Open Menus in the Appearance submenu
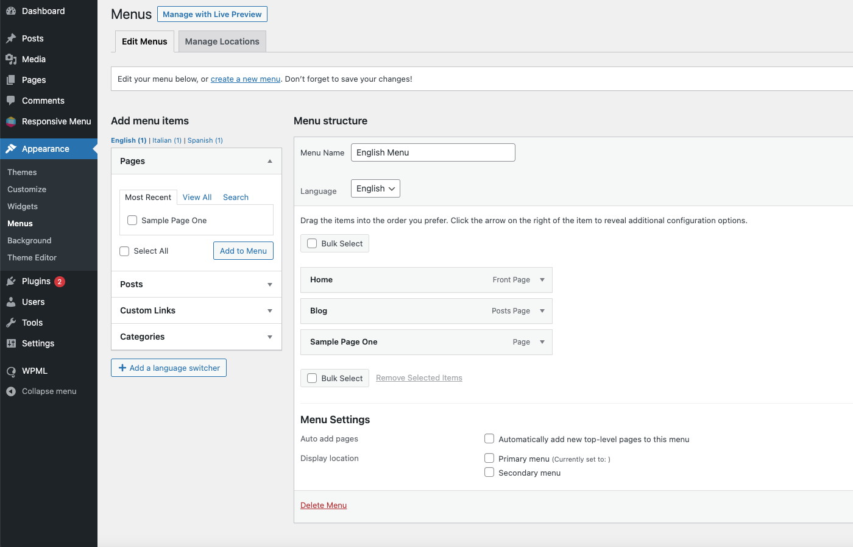Image resolution: width=853 pixels, height=547 pixels. [x=20, y=223]
